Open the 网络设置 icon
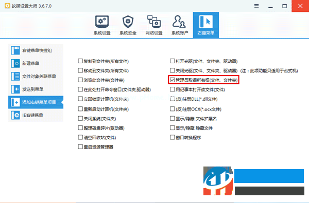 coord(154,22)
